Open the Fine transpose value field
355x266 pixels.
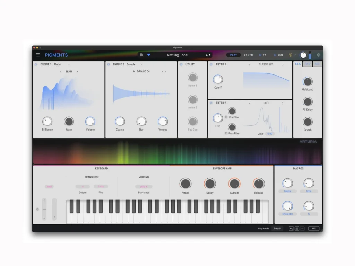click(x=101, y=186)
